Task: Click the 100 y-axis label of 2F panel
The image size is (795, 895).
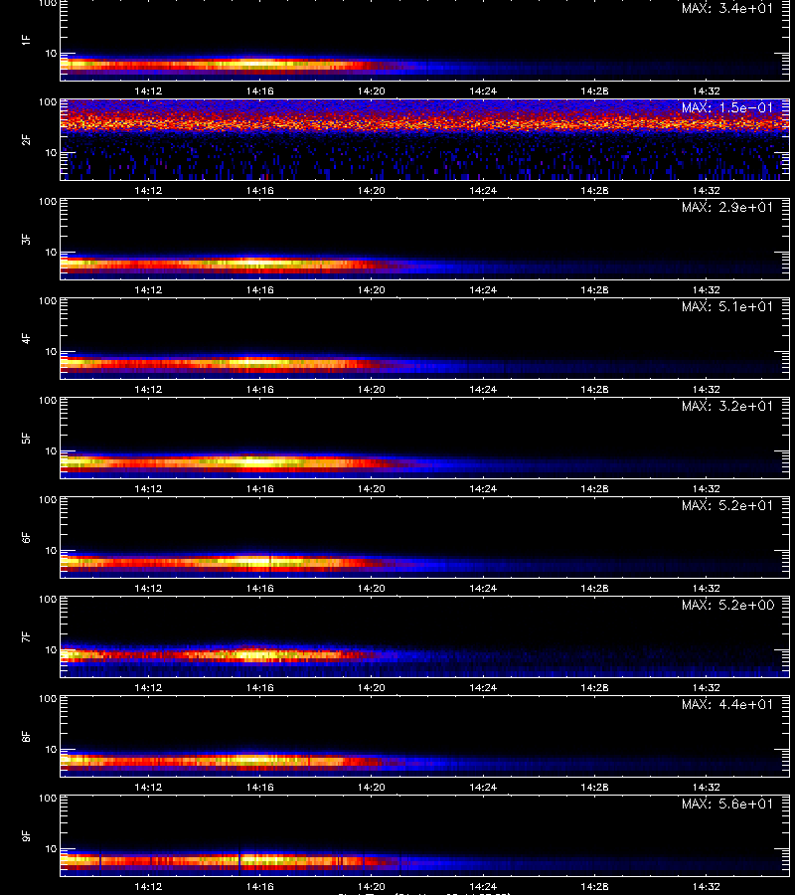Action: tap(48, 102)
